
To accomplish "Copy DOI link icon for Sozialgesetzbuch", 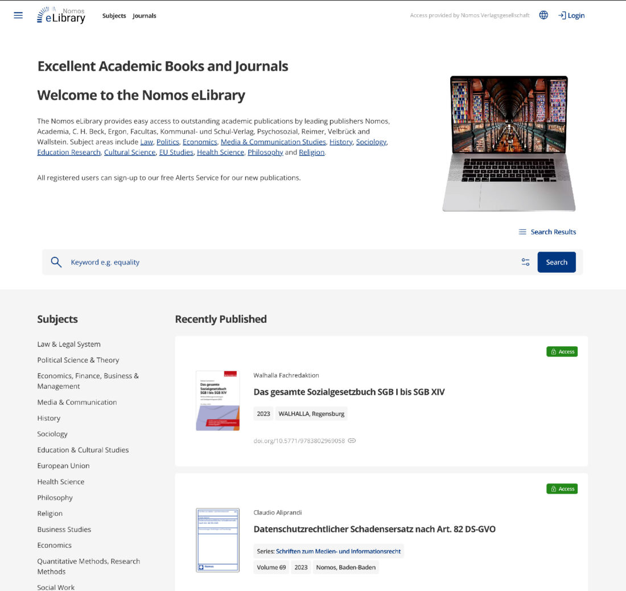I will pos(352,441).
